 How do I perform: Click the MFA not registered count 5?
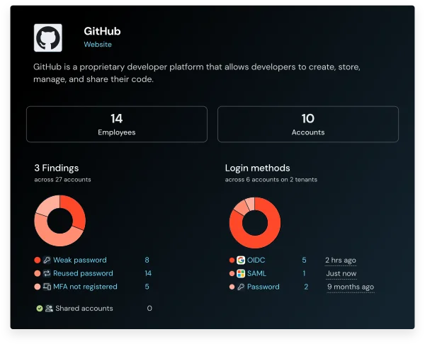click(147, 287)
